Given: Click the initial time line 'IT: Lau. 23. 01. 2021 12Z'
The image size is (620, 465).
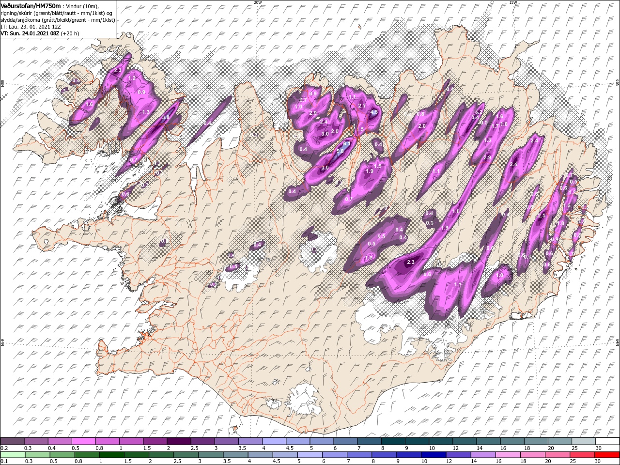Looking at the screenshot, I should (31, 27).
